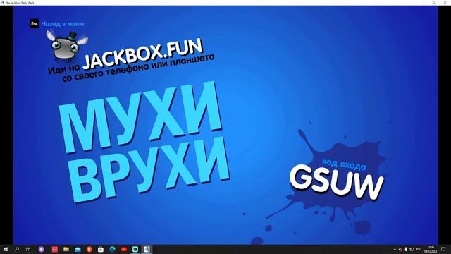This screenshot has width=451, height=254.
Task: Open the purple round app in taskbar
Action: [42, 249]
